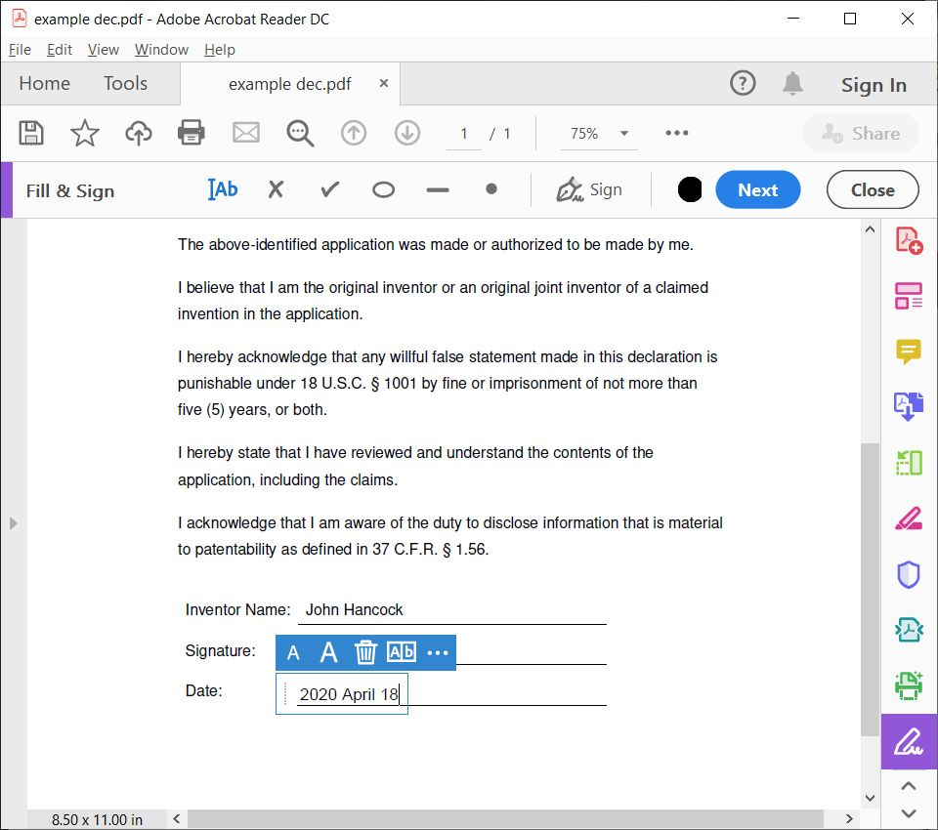
Task: Close the Fill & Sign toolbar
Action: point(872,189)
